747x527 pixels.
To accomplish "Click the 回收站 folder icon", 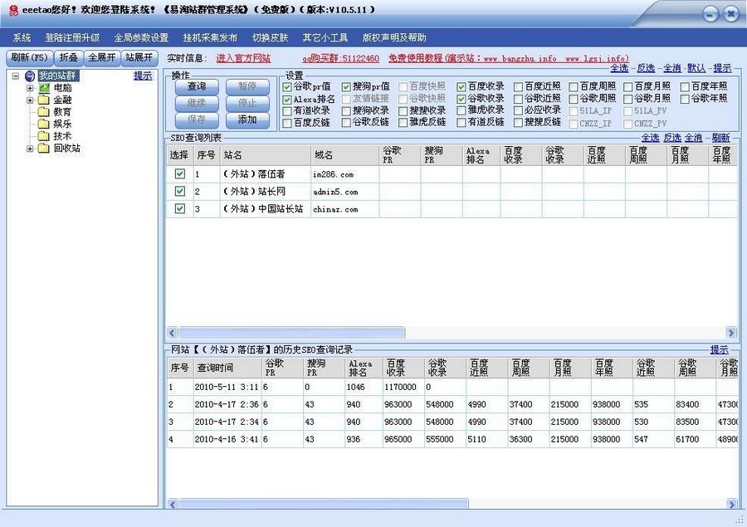I will point(44,149).
